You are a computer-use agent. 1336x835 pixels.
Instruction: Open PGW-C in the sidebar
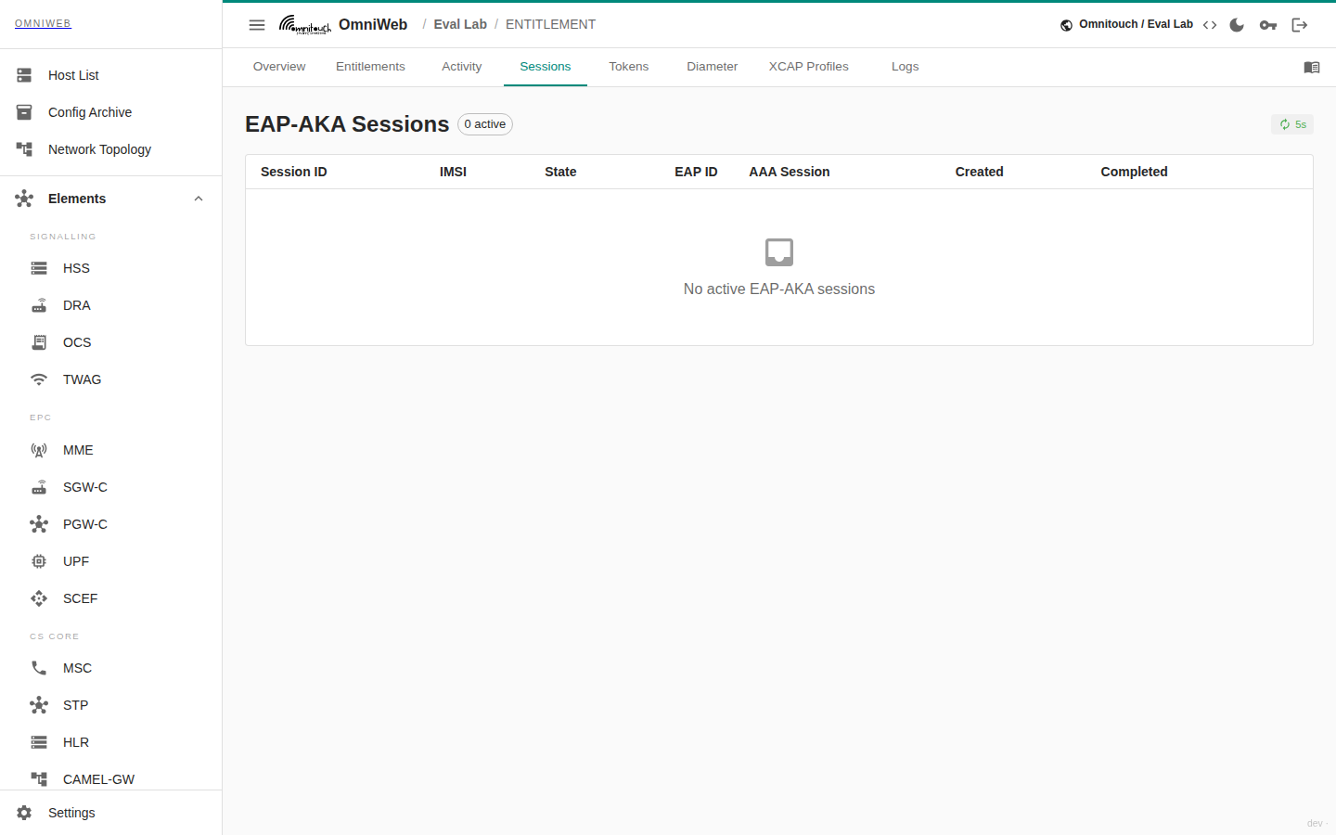point(111,524)
